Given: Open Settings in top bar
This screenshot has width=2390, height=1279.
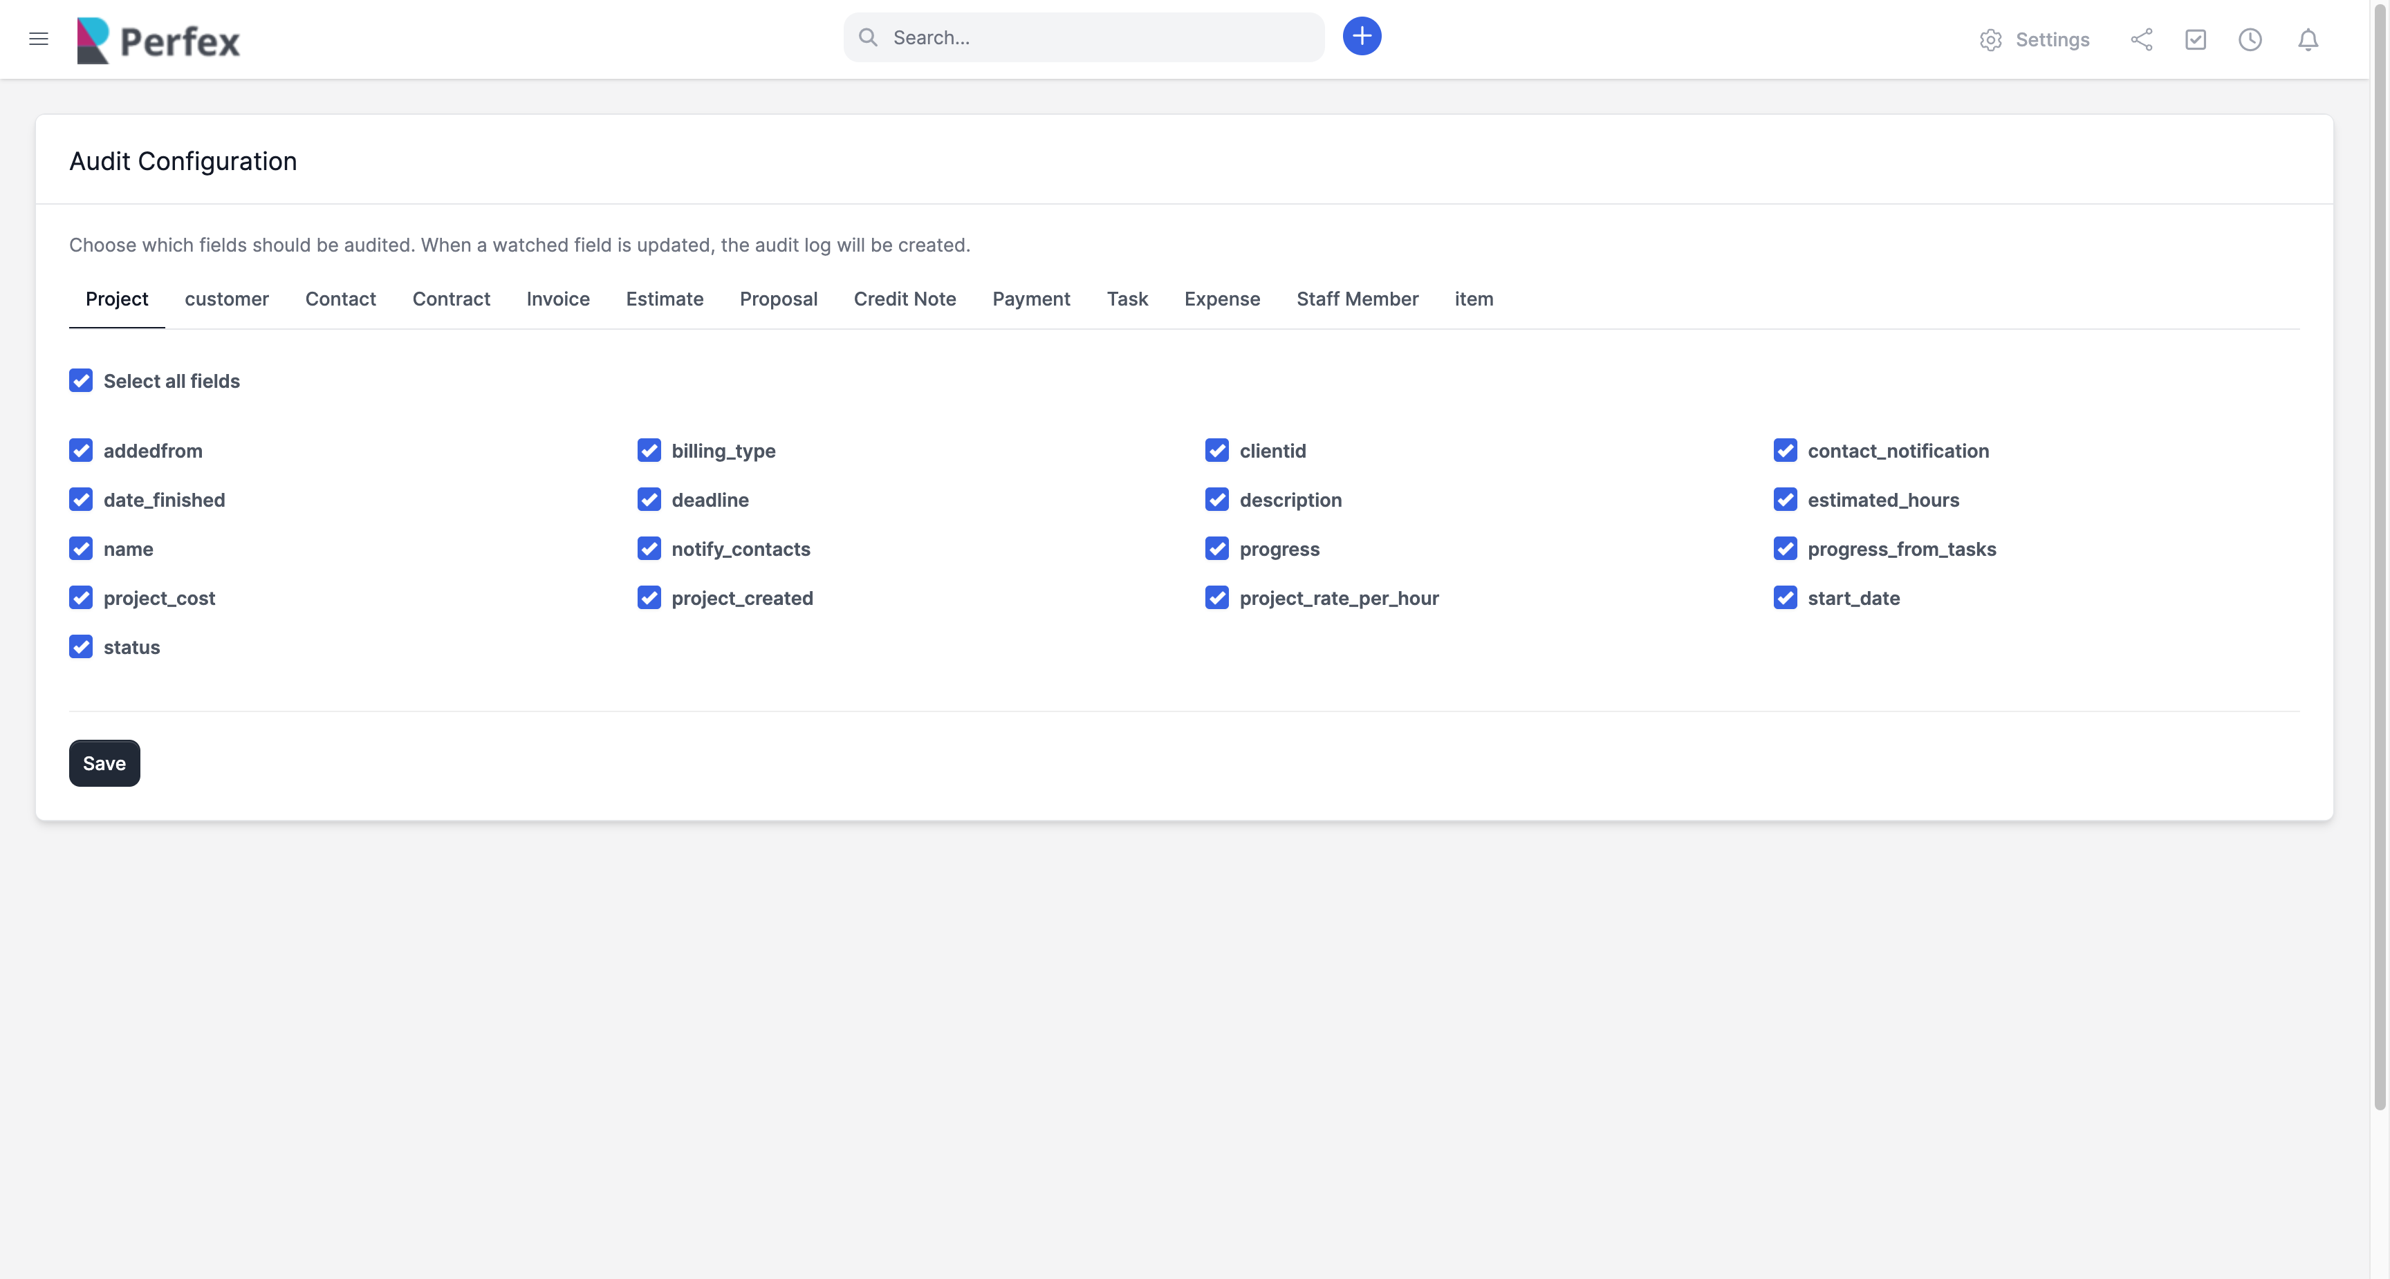Looking at the screenshot, I should click(2034, 40).
